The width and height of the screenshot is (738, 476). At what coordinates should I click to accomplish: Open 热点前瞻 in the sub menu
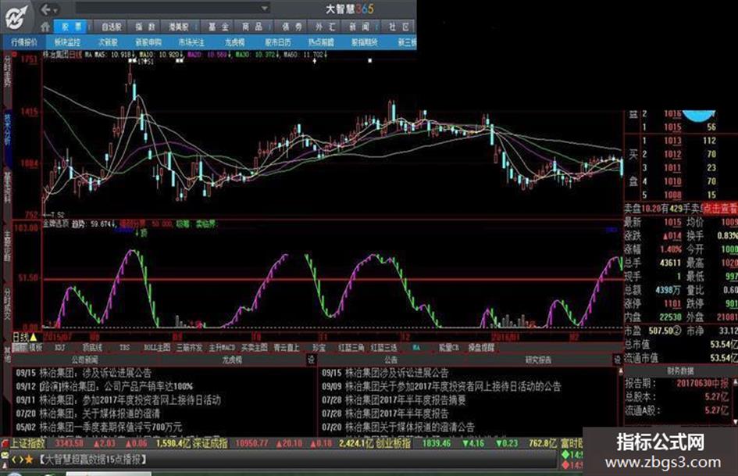click(x=321, y=42)
